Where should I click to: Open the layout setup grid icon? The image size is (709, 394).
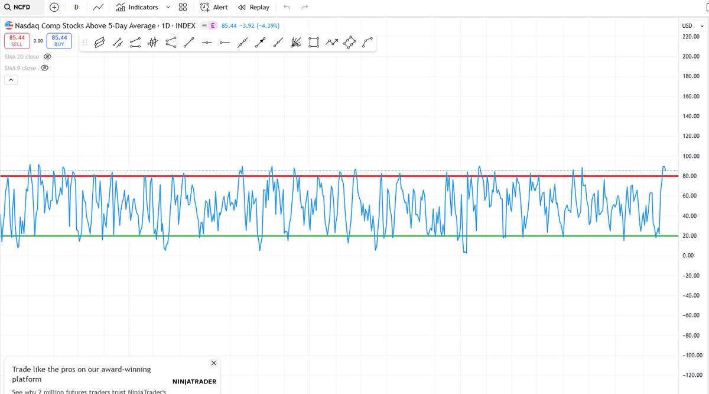(x=183, y=7)
